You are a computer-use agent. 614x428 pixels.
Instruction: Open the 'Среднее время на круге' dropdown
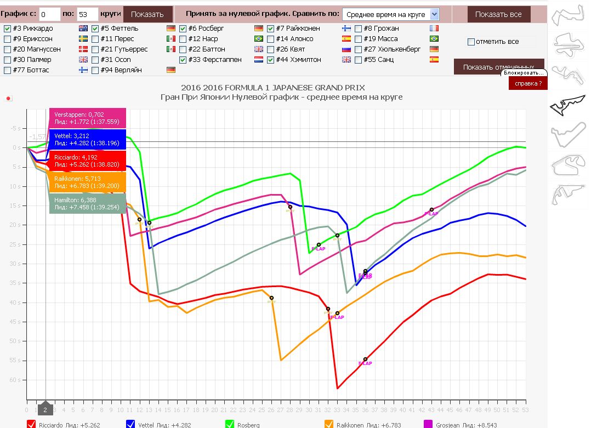tap(391, 14)
